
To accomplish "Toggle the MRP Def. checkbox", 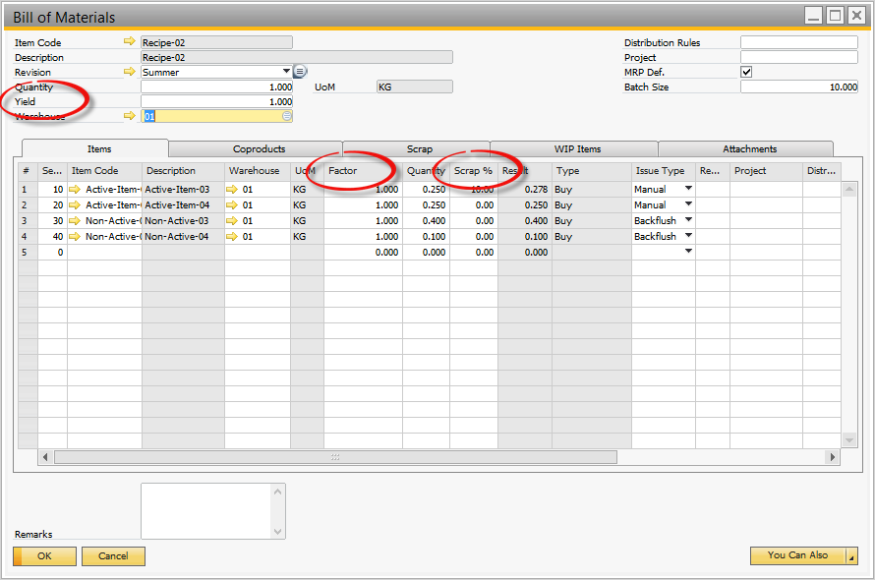I will pyautogui.click(x=746, y=72).
